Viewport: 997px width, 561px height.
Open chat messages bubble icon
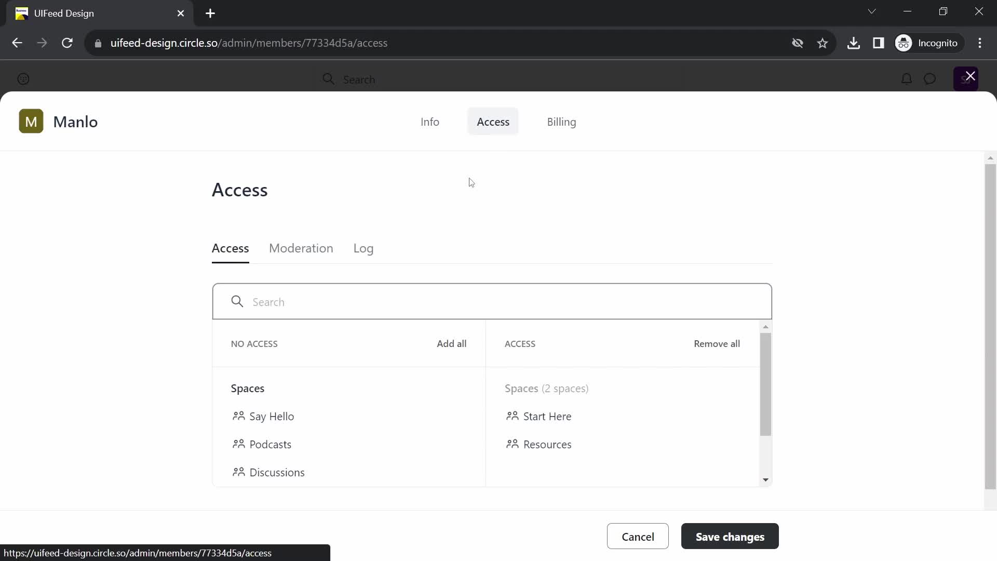(x=930, y=79)
